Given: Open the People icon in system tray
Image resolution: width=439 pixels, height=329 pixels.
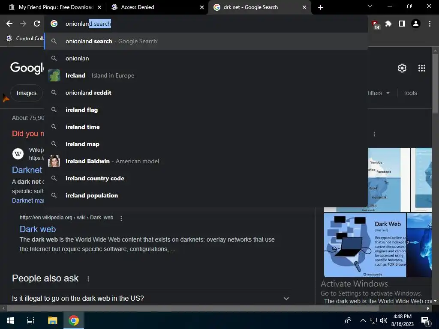Looking at the screenshot, I should (x=347, y=320).
